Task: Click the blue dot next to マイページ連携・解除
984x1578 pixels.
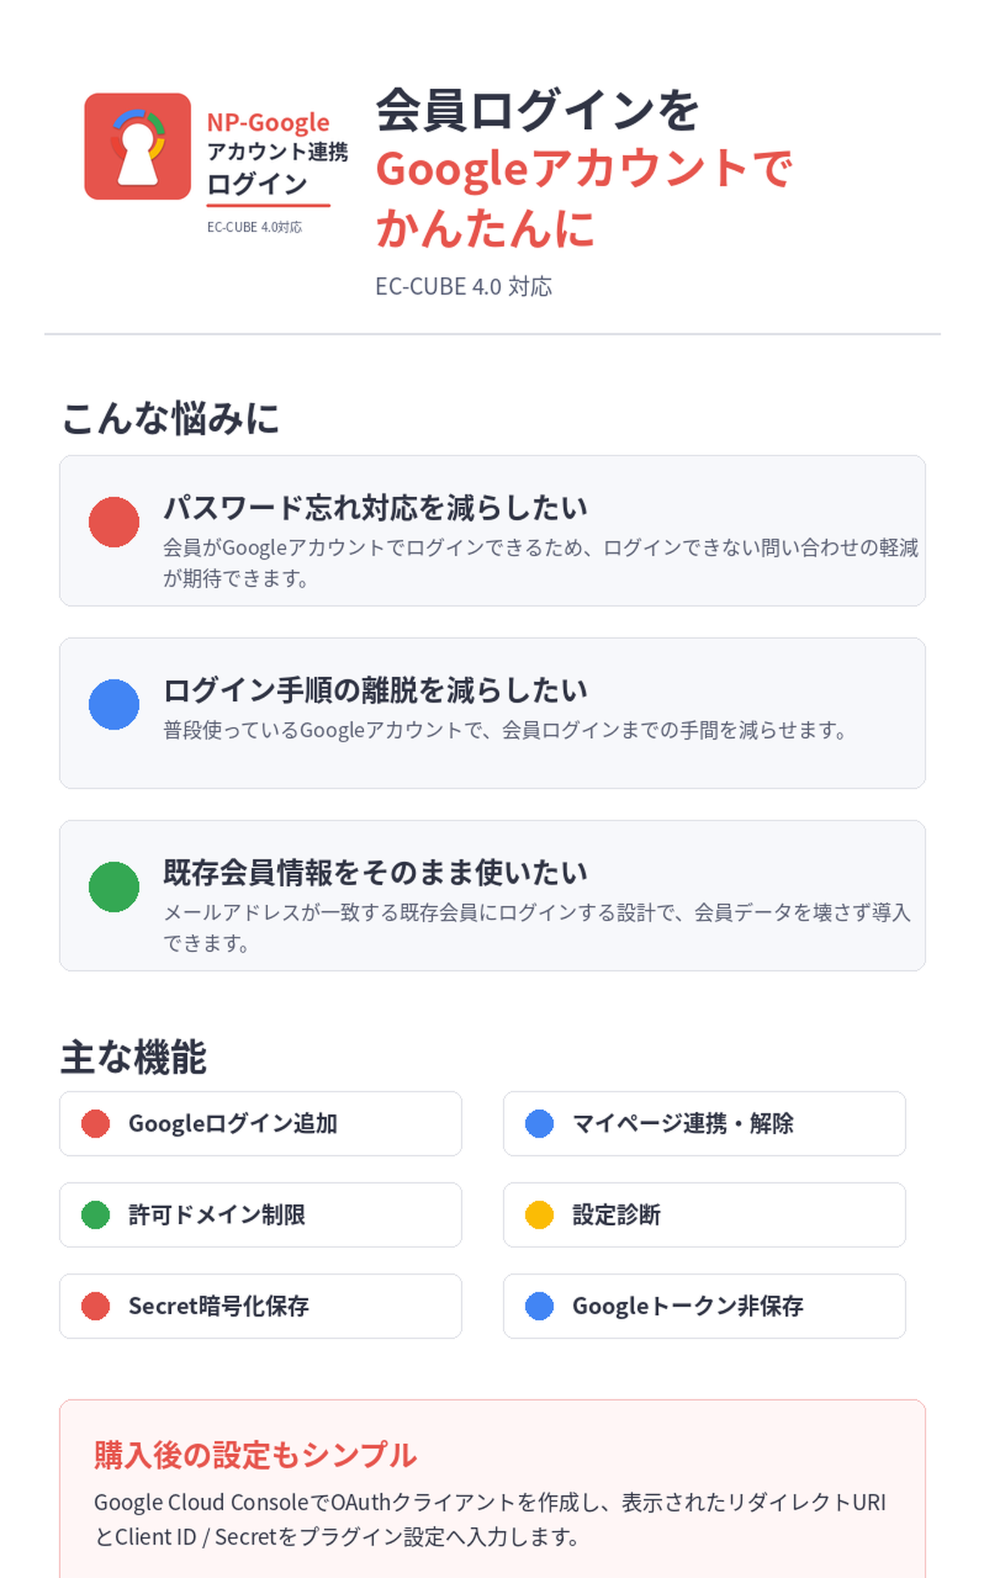Action: tap(539, 1124)
